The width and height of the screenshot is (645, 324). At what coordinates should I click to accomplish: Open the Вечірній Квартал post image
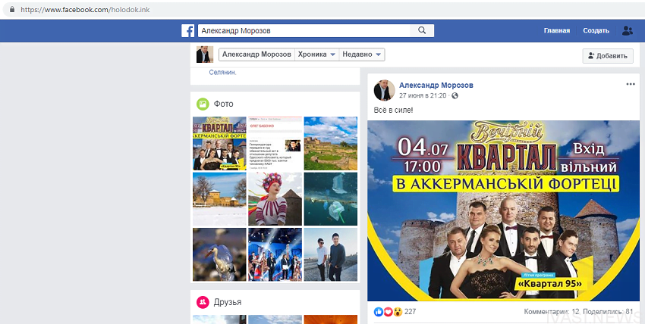pos(504,210)
